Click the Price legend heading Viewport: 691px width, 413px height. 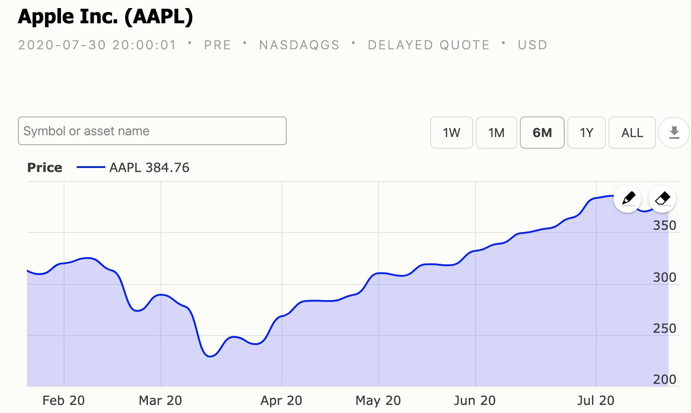(x=45, y=168)
